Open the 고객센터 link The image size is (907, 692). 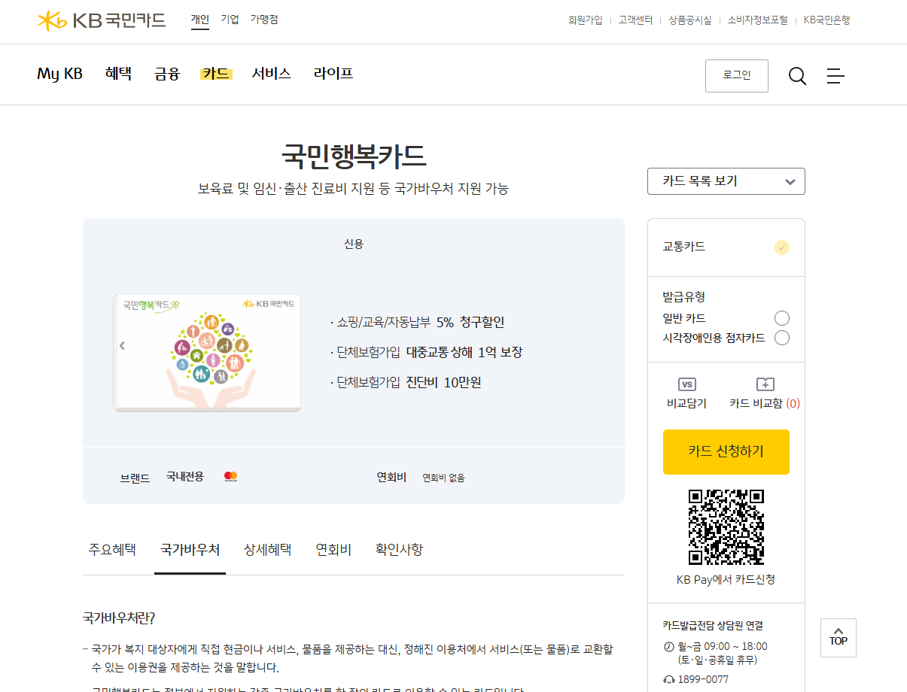635,20
